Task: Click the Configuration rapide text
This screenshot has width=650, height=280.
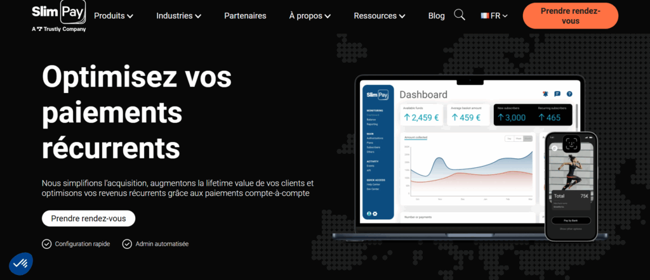Action: coord(83,244)
